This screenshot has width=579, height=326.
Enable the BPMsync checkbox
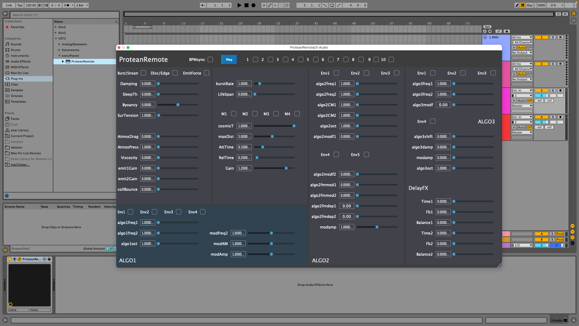[x=210, y=60]
